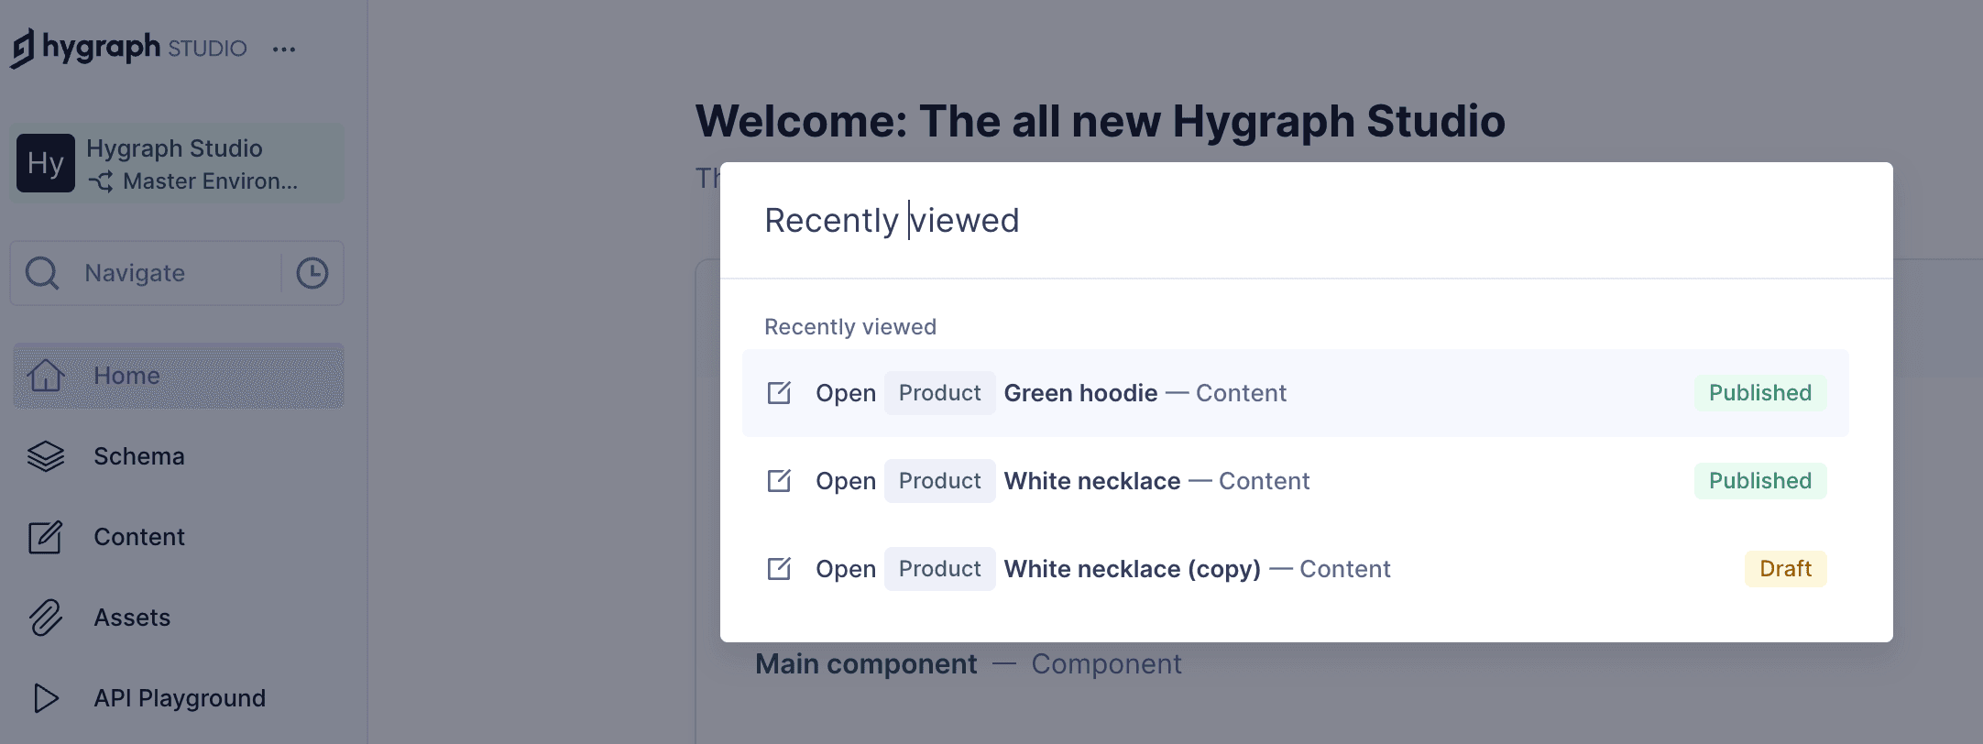The width and height of the screenshot is (1983, 744).
Task: Click the Assets paperclip icon
Action: (x=45, y=618)
